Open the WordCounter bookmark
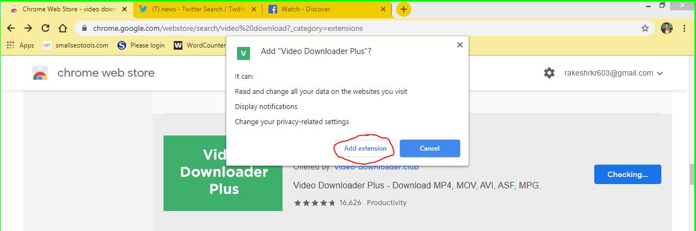This screenshot has width=696, height=231. click(200, 45)
